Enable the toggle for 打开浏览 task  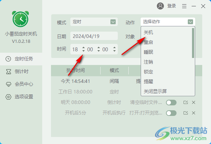click(x=171, y=113)
